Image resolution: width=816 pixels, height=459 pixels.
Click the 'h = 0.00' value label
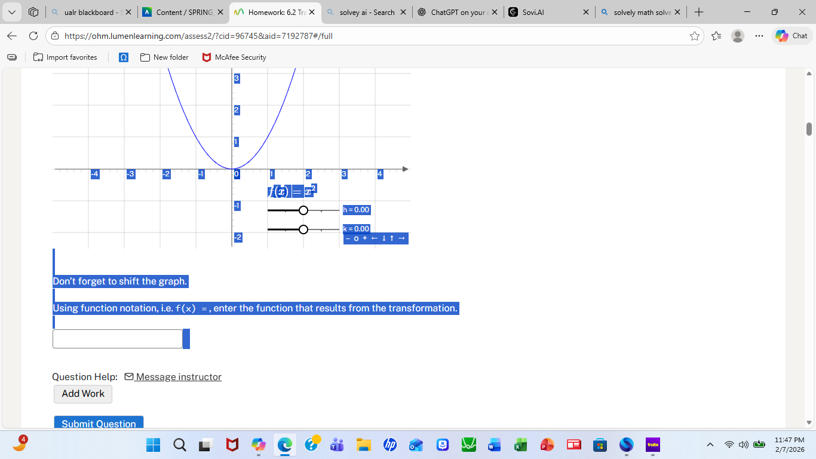[357, 210]
